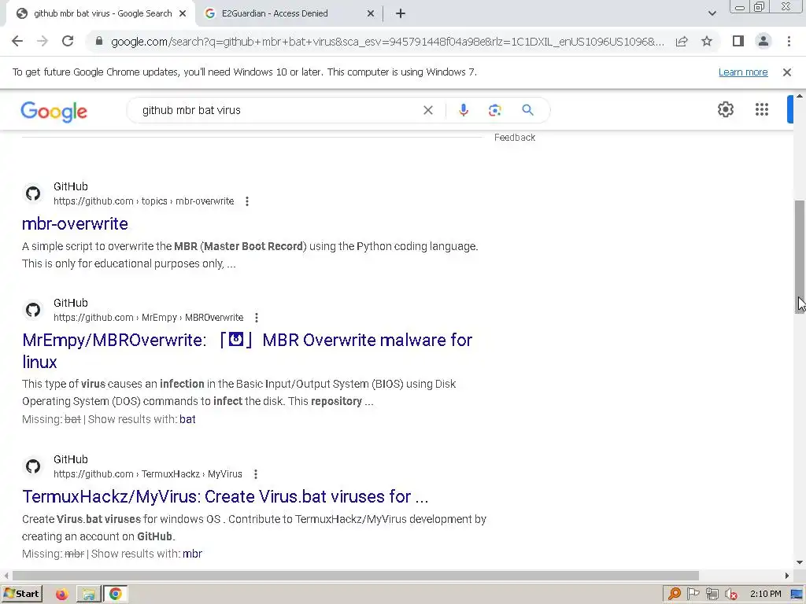Viewport: 806px width, 604px height.
Task: Click the GitHub favicon of mbr-overwrite result
Action: [33, 193]
